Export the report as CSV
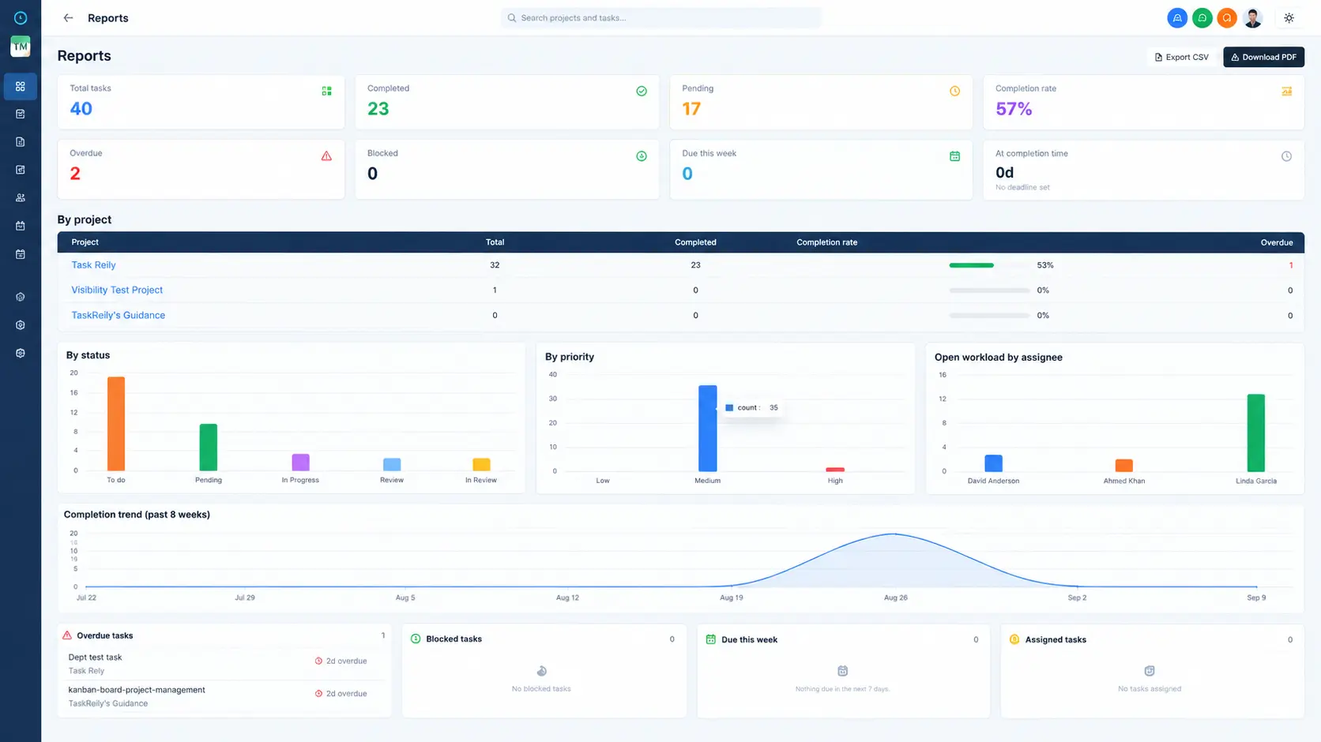 [1182, 57]
